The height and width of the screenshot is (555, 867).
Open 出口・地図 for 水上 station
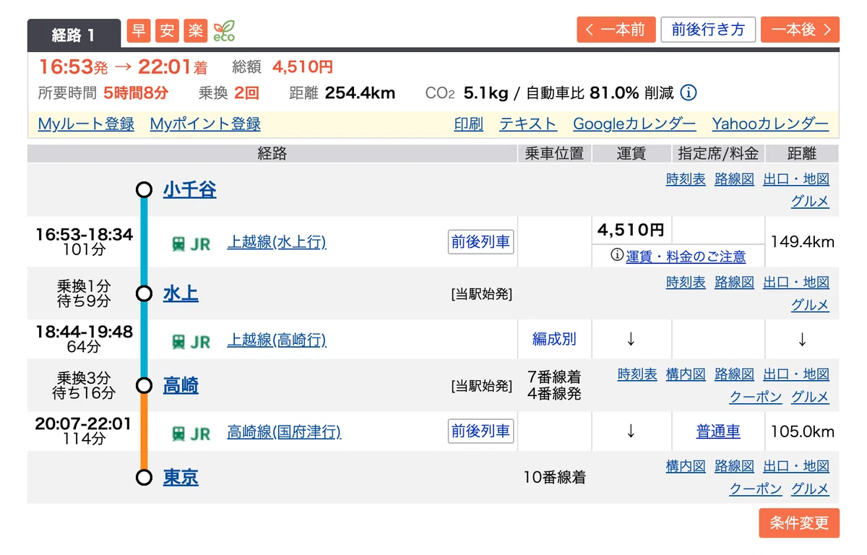(796, 283)
